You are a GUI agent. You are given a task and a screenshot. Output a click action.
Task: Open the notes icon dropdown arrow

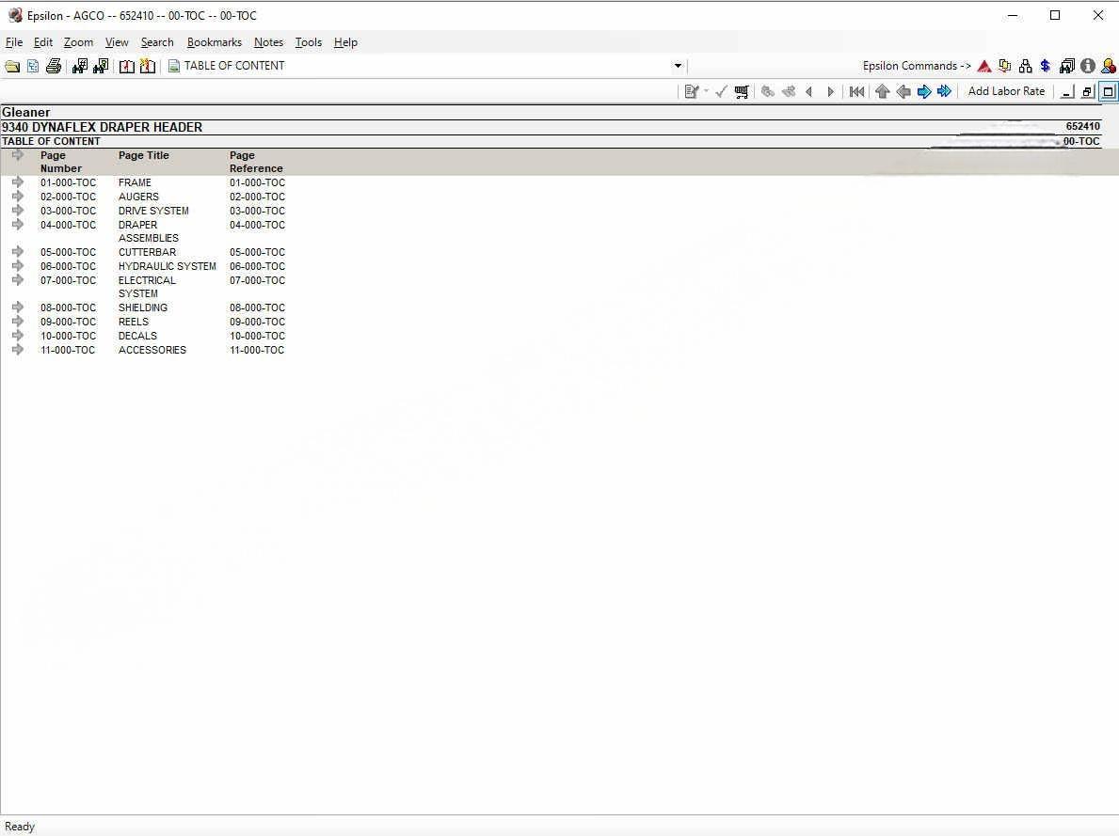click(706, 91)
